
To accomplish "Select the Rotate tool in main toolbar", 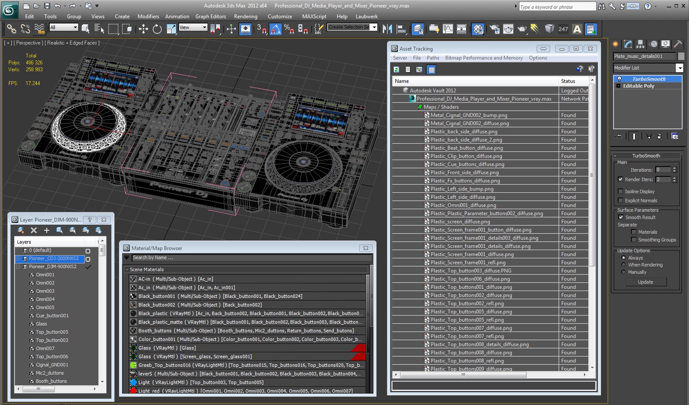I will coord(157,29).
